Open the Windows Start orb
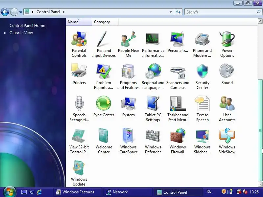Viewport: 263px width, 197px height. (x=10, y=192)
